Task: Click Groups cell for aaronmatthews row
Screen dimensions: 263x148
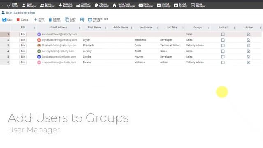Action: pos(197,34)
